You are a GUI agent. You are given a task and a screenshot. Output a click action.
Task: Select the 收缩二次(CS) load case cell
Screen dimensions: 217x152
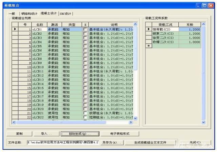pos(165,42)
